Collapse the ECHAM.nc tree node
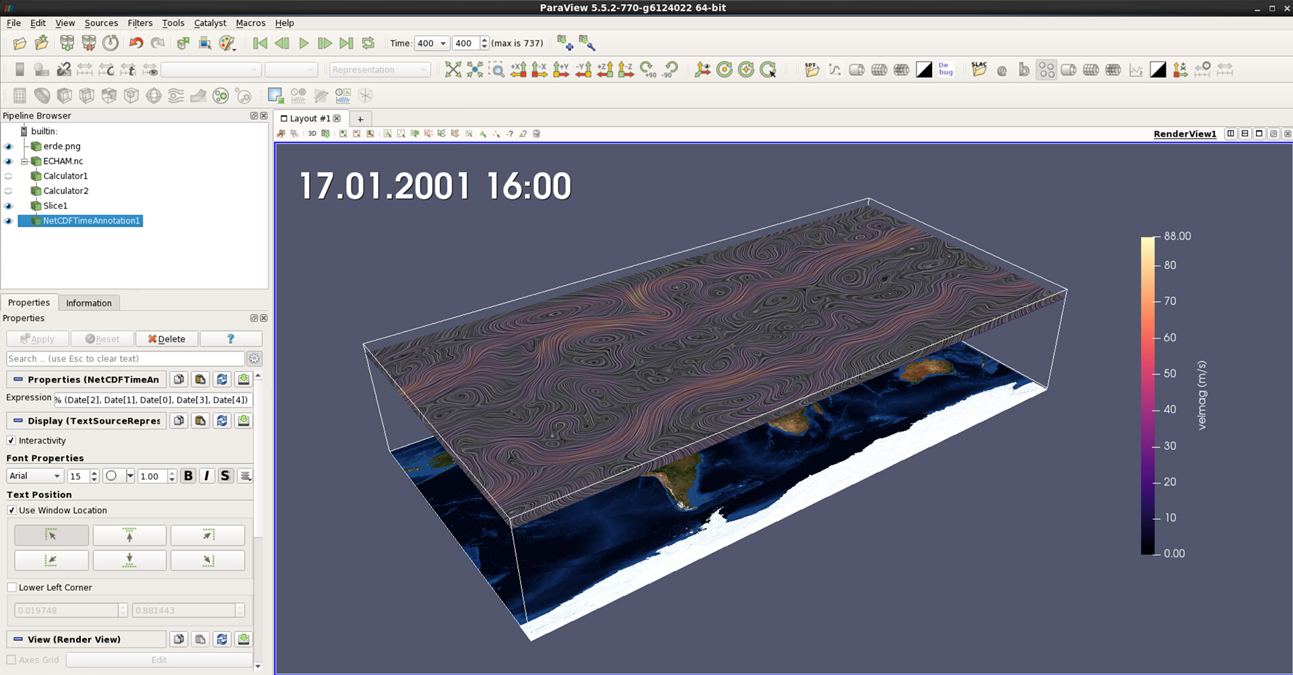Viewport: 1293px width, 675px height. point(24,161)
